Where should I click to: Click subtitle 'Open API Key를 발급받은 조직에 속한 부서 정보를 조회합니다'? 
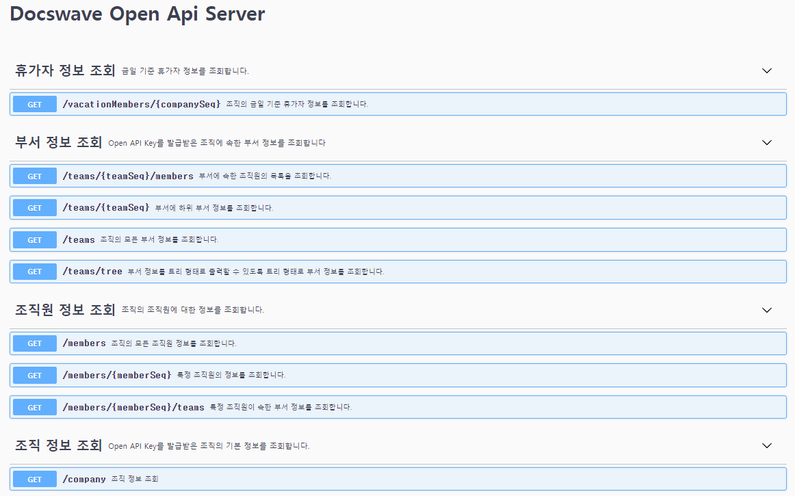(x=217, y=143)
